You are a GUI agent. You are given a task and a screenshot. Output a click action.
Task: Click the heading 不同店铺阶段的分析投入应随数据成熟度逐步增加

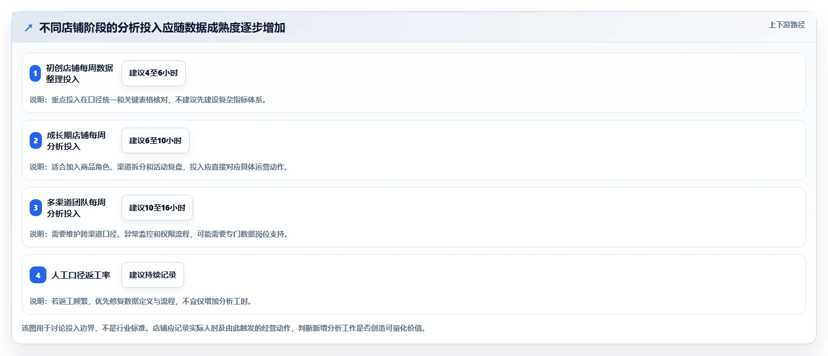pyautogui.click(x=162, y=27)
